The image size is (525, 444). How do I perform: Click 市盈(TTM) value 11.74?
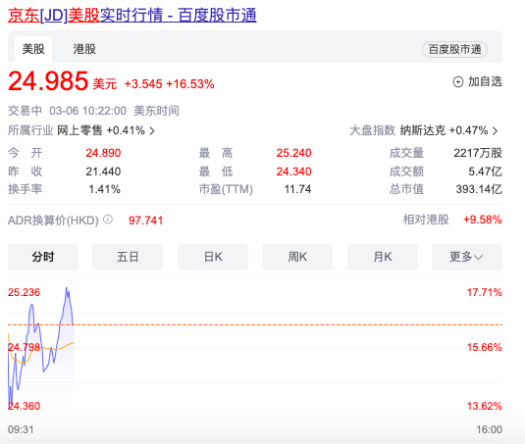point(297,189)
